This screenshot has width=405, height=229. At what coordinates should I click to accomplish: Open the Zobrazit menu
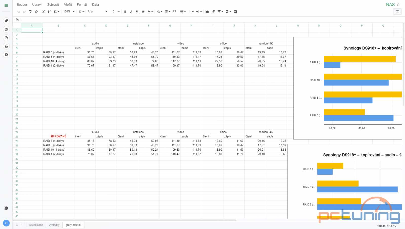click(x=53, y=5)
